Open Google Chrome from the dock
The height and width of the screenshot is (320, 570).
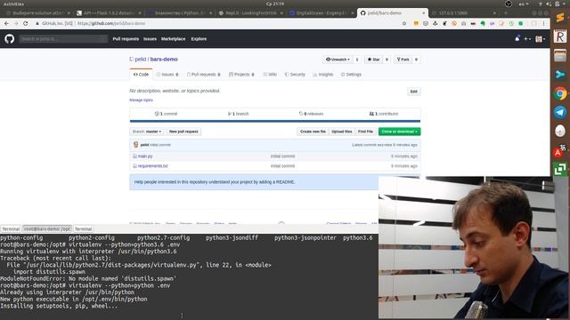[x=560, y=93]
